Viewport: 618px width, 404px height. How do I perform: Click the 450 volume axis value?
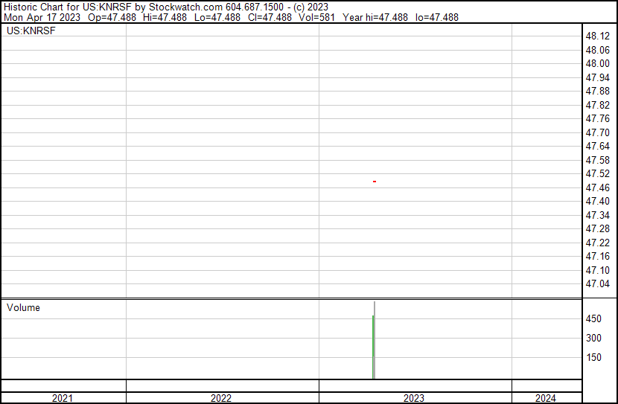pos(593,318)
